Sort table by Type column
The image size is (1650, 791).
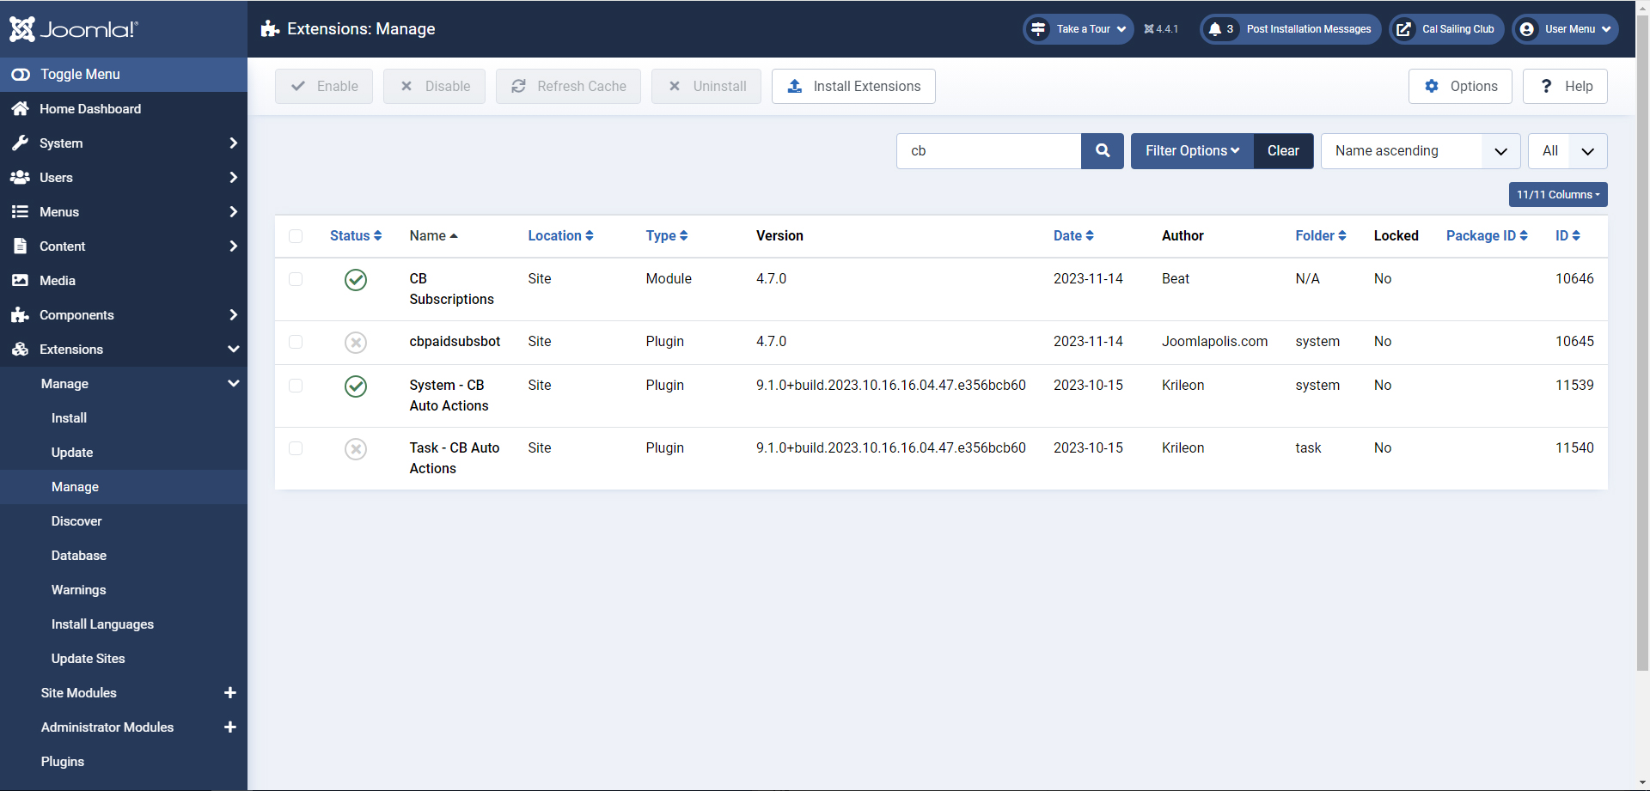(667, 236)
